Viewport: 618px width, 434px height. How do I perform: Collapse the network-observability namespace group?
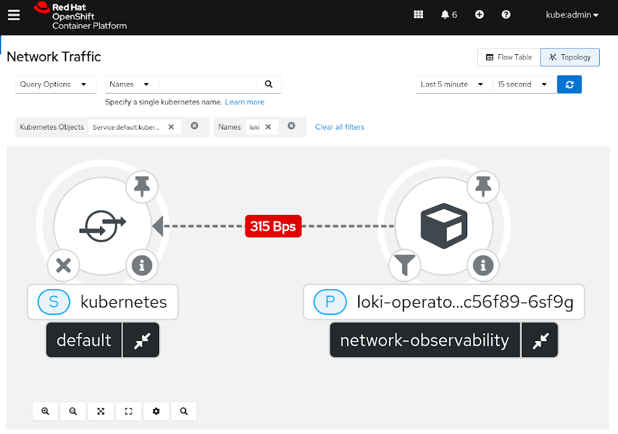tap(540, 340)
